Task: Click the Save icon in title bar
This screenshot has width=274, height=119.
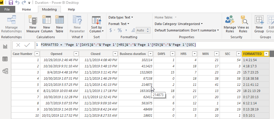Action: pyautogui.click(x=11, y=3)
